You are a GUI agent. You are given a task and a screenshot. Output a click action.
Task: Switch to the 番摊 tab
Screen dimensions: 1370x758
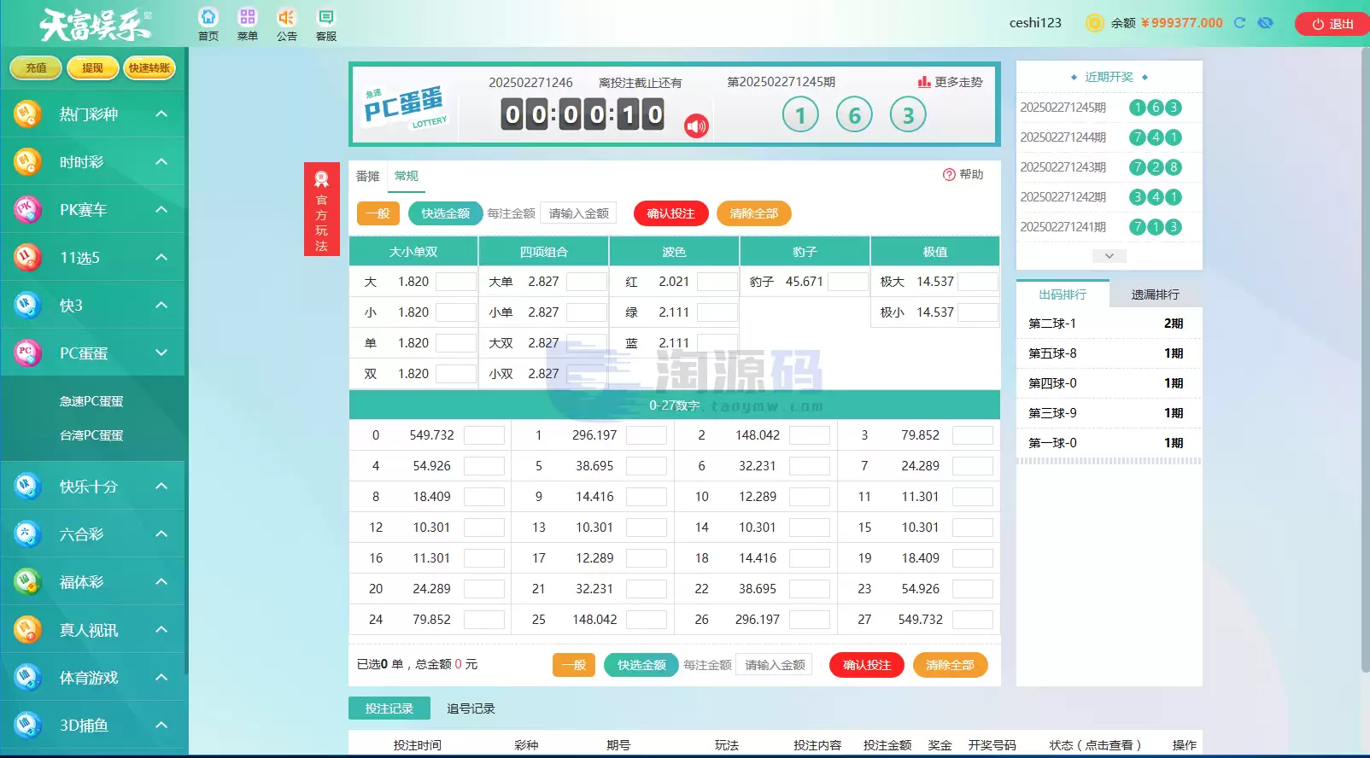coord(368,176)
